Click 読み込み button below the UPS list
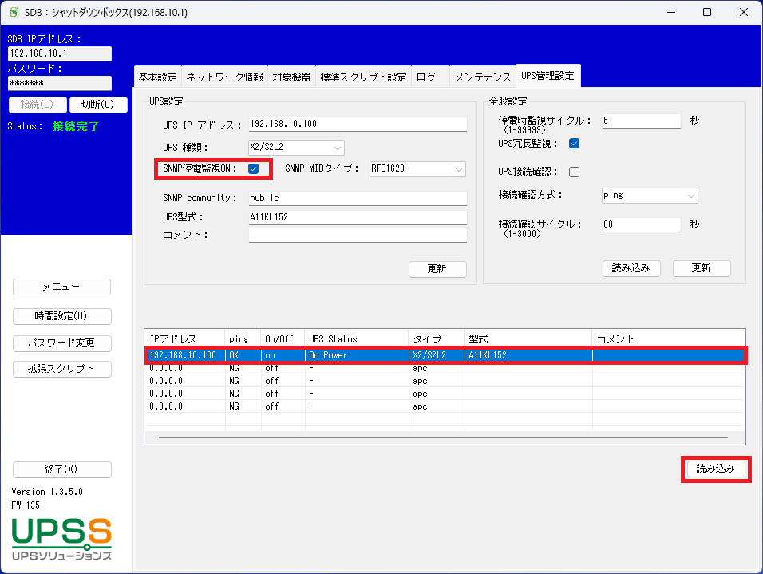763x574 pixels. point(715,469)
